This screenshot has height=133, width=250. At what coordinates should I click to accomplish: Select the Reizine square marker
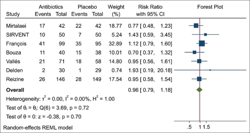199,79
